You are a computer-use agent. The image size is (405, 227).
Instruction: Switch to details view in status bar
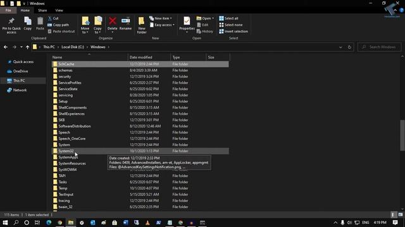393,214
